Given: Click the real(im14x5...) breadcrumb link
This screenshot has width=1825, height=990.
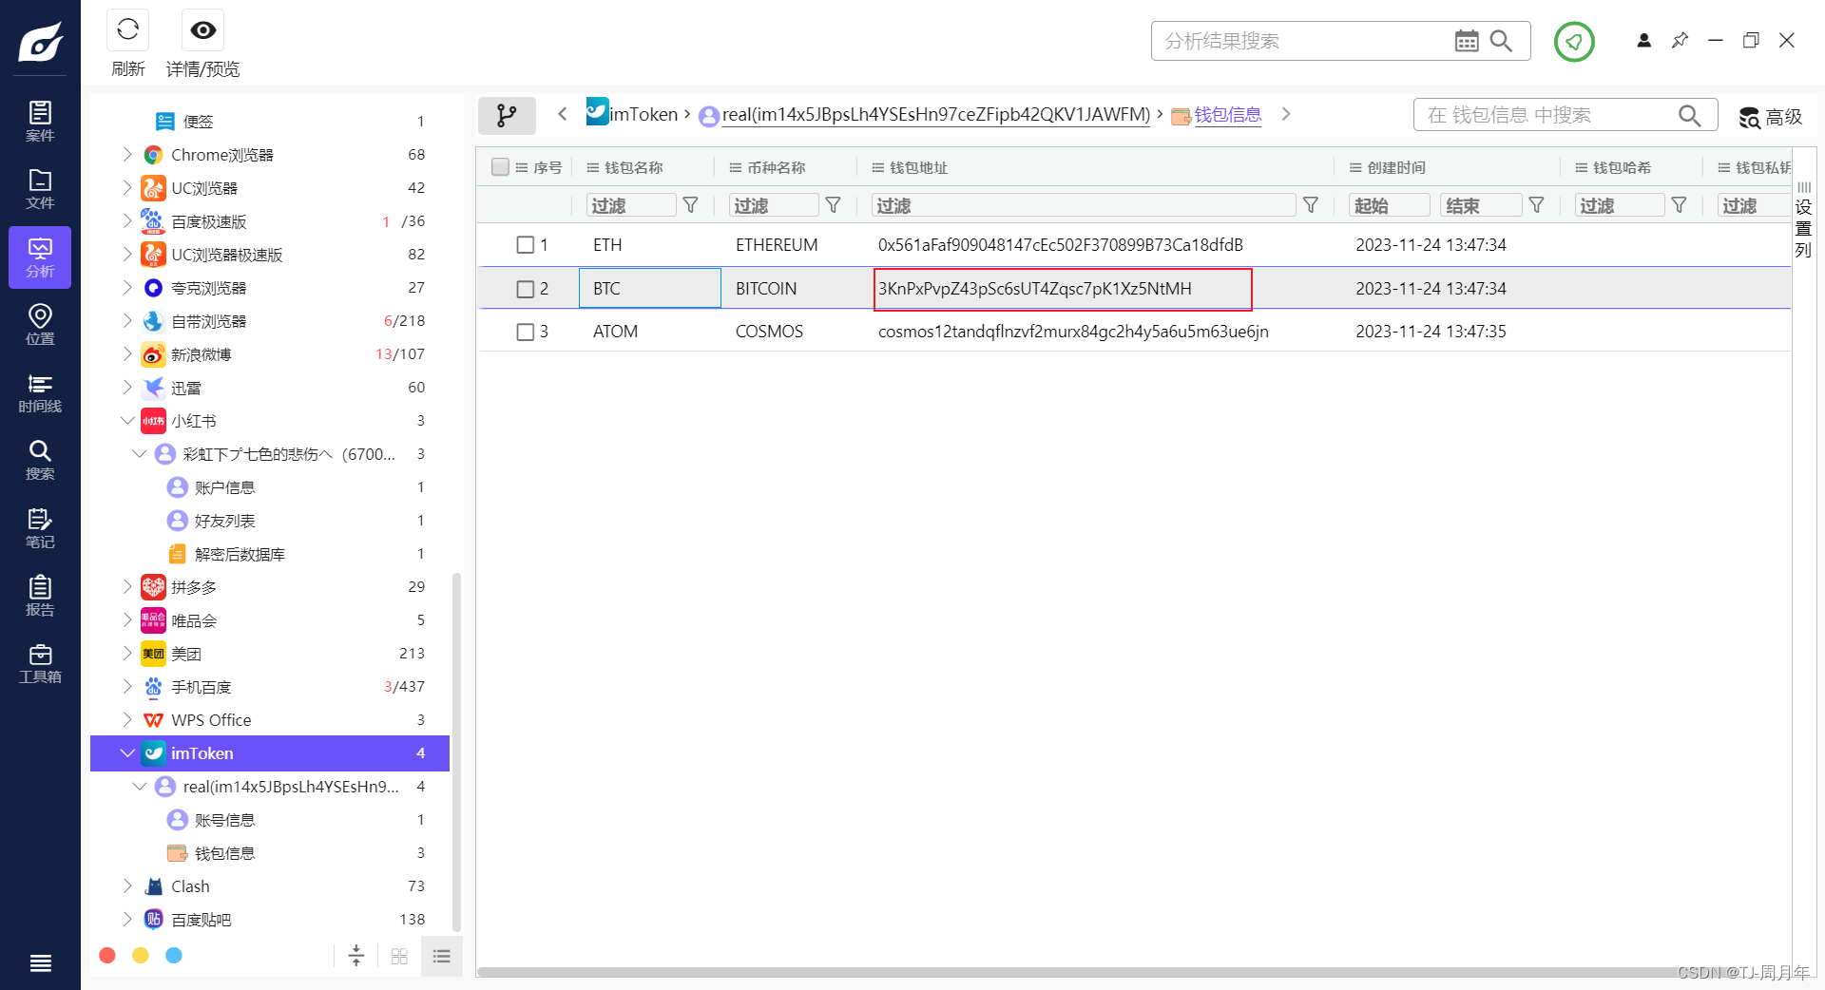Looking at the screenshot, I should [x=935, y=115].
